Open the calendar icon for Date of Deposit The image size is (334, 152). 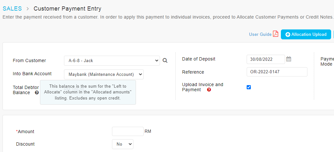pyautogui.click(x=289, y=59)
